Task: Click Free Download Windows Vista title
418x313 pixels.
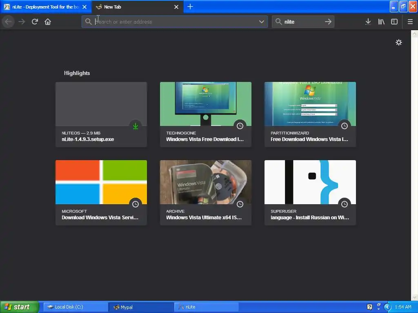Action: click(x=309, y=139)
